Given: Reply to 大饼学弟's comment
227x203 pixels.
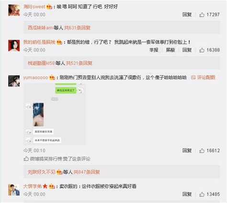Looking at the screenshot, I should tap(187, 194).
